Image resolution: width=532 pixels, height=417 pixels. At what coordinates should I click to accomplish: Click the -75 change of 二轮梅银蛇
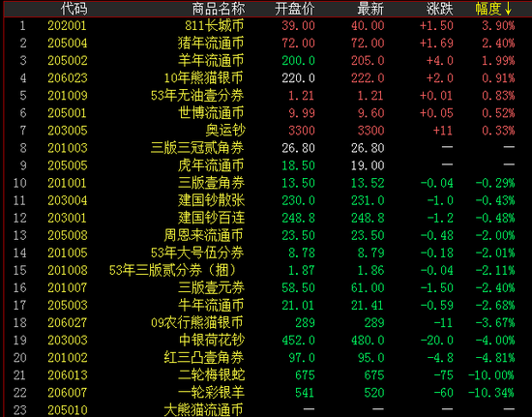click(x=443, y=375)
